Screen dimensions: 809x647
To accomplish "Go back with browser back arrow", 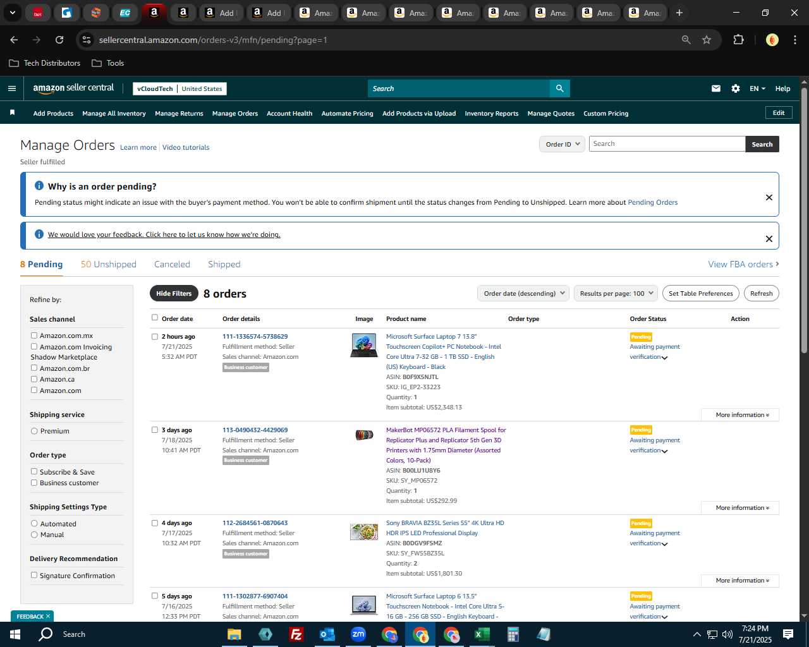I will click(14, 40).
